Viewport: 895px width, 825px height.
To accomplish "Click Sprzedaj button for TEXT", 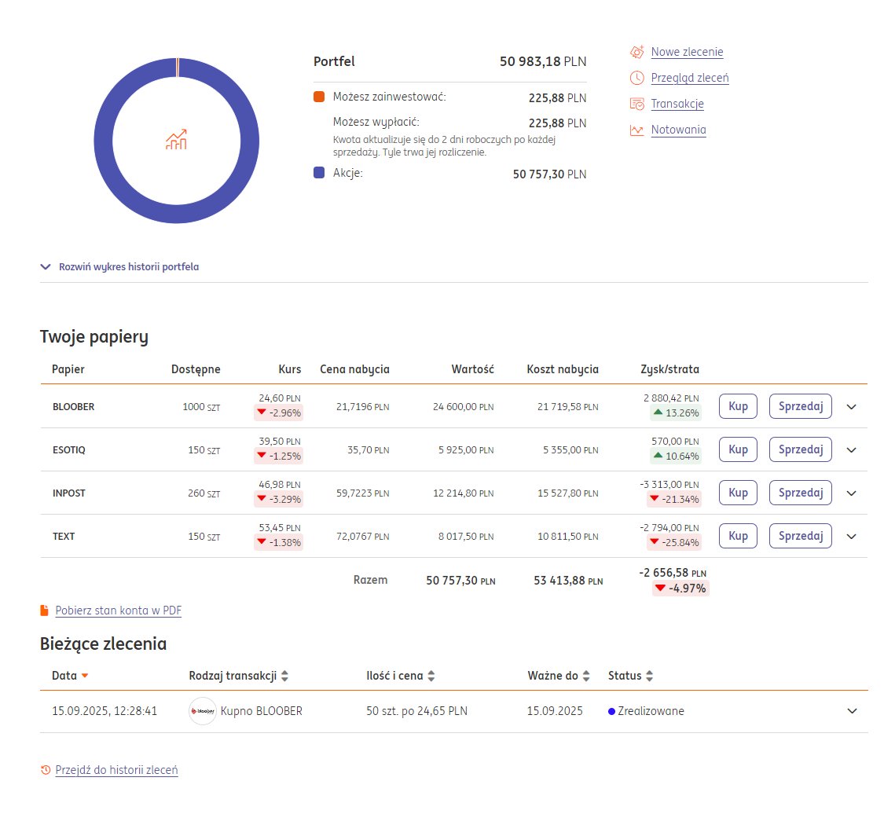I will 800,536.
